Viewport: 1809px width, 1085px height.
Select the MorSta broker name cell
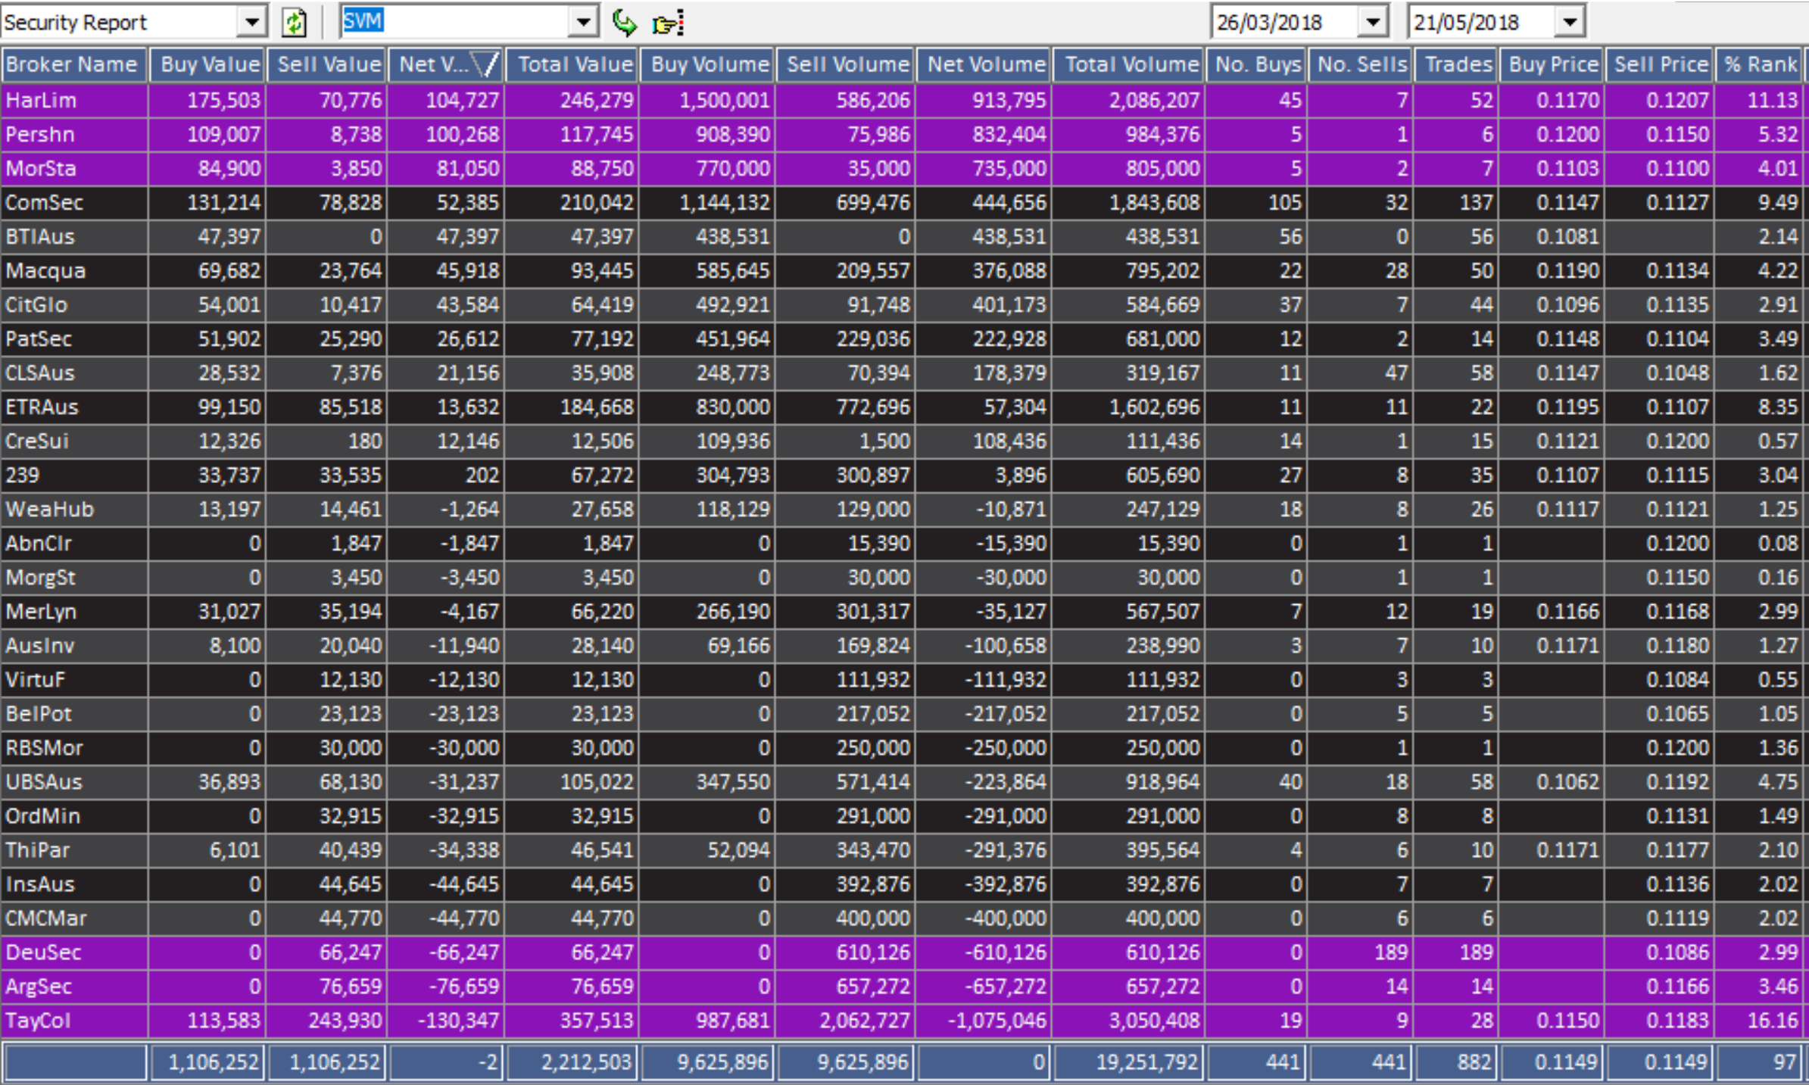[74, 168]
